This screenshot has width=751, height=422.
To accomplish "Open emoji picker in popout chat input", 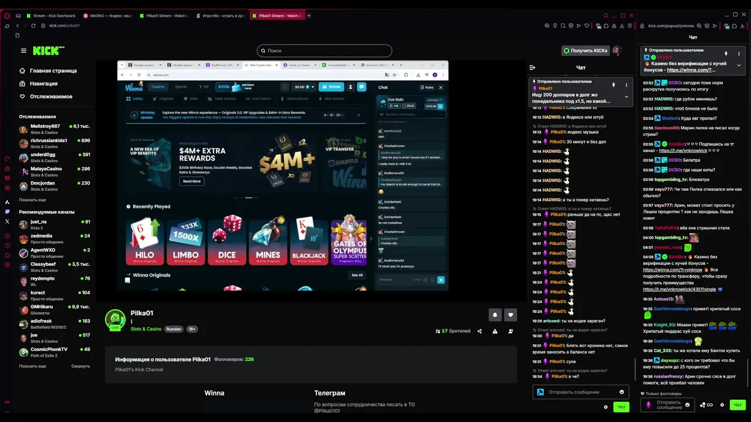I will click(687, 405).
